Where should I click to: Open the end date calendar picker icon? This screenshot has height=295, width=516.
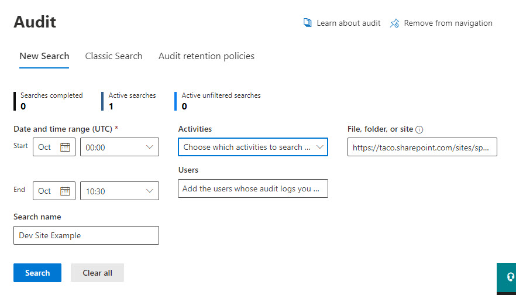coord(65,191)
